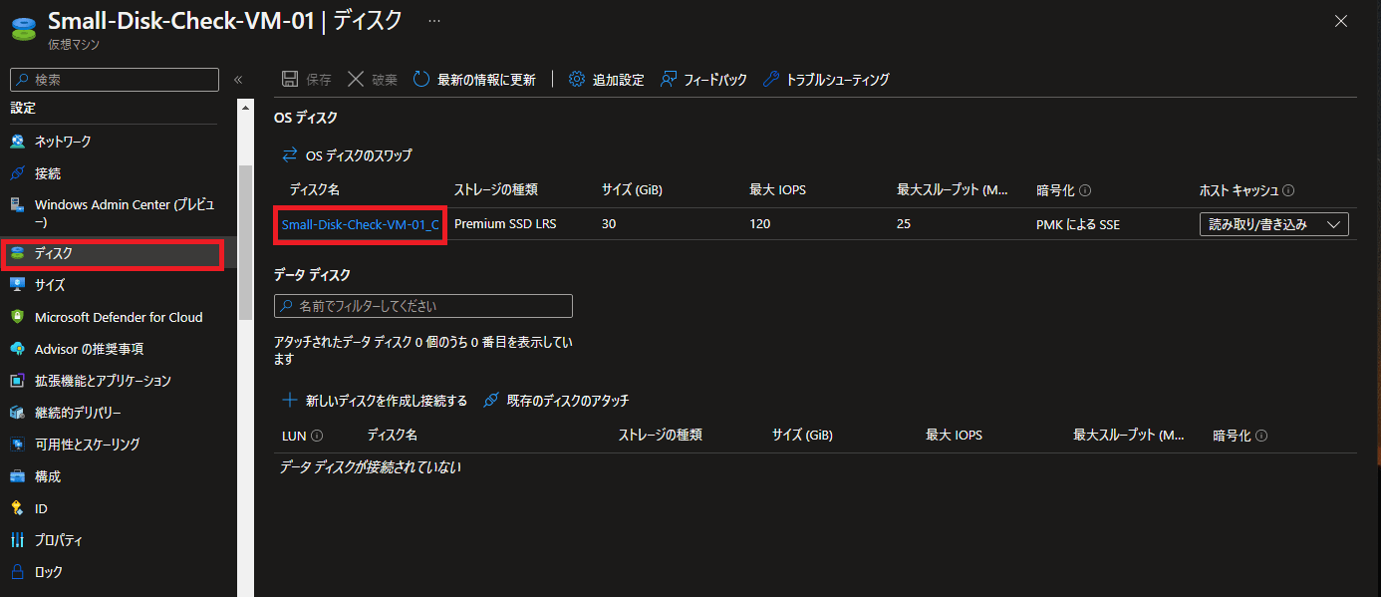Click the 継続的デリバリー icon
The image size is (1381, 597).
click(x=17, y=413)
